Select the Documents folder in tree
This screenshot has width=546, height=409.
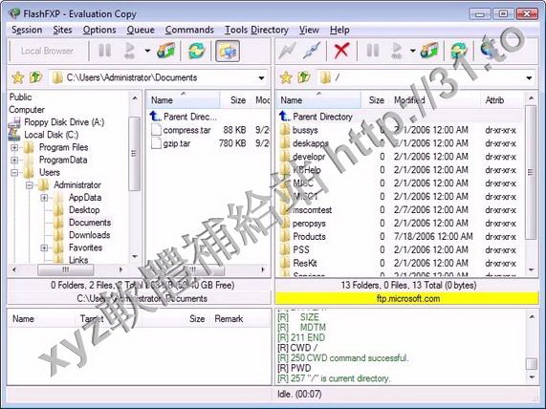tap(90, 223)
